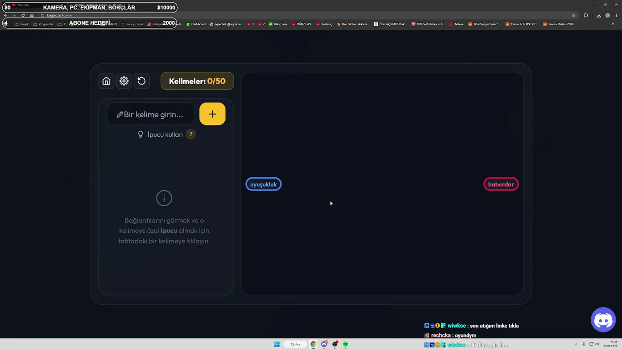The height and width of the screenshot is (350, 622).
Task: Open the 'OĞUZ SASİ' bookmark
Action: (x=301, y=24)
